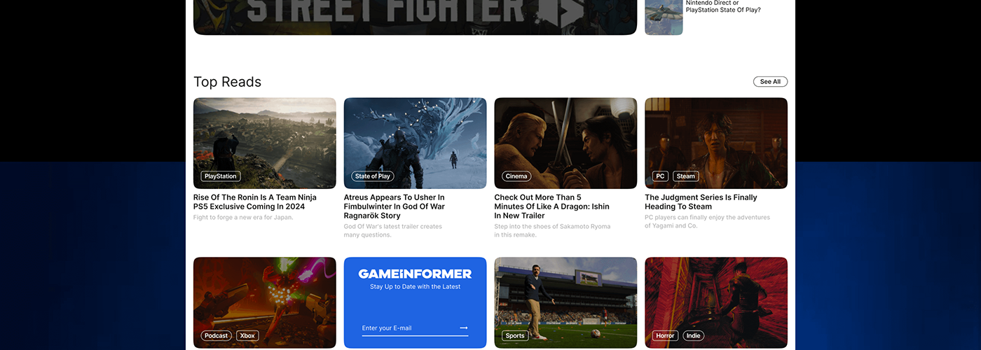Select the Cinema tag
Screen dimensions: 981x350
(x=516, y=176)
